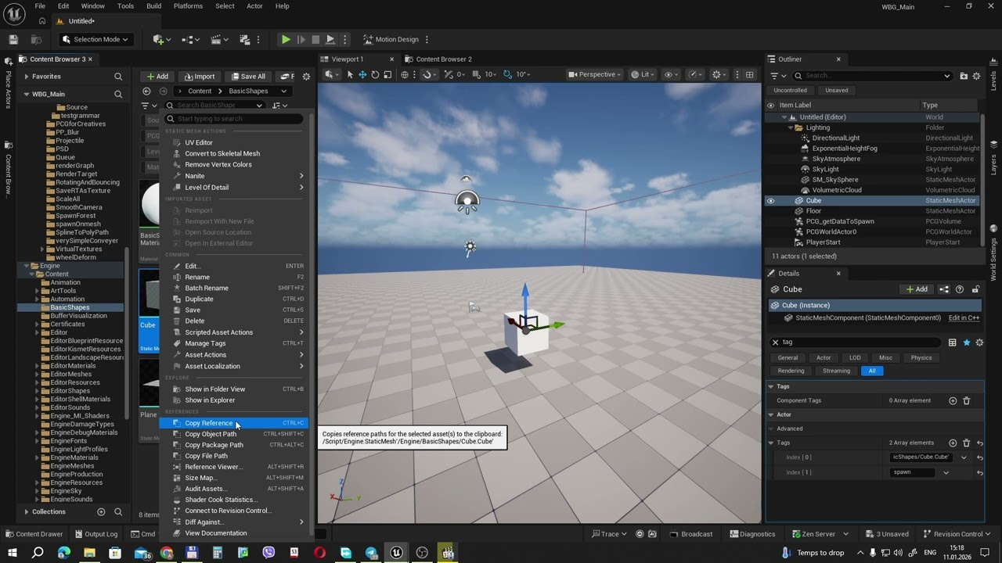Collapse the WBG_Main tree root
The height and width of the screenshot is (563, 1002).
click(27, 94)
